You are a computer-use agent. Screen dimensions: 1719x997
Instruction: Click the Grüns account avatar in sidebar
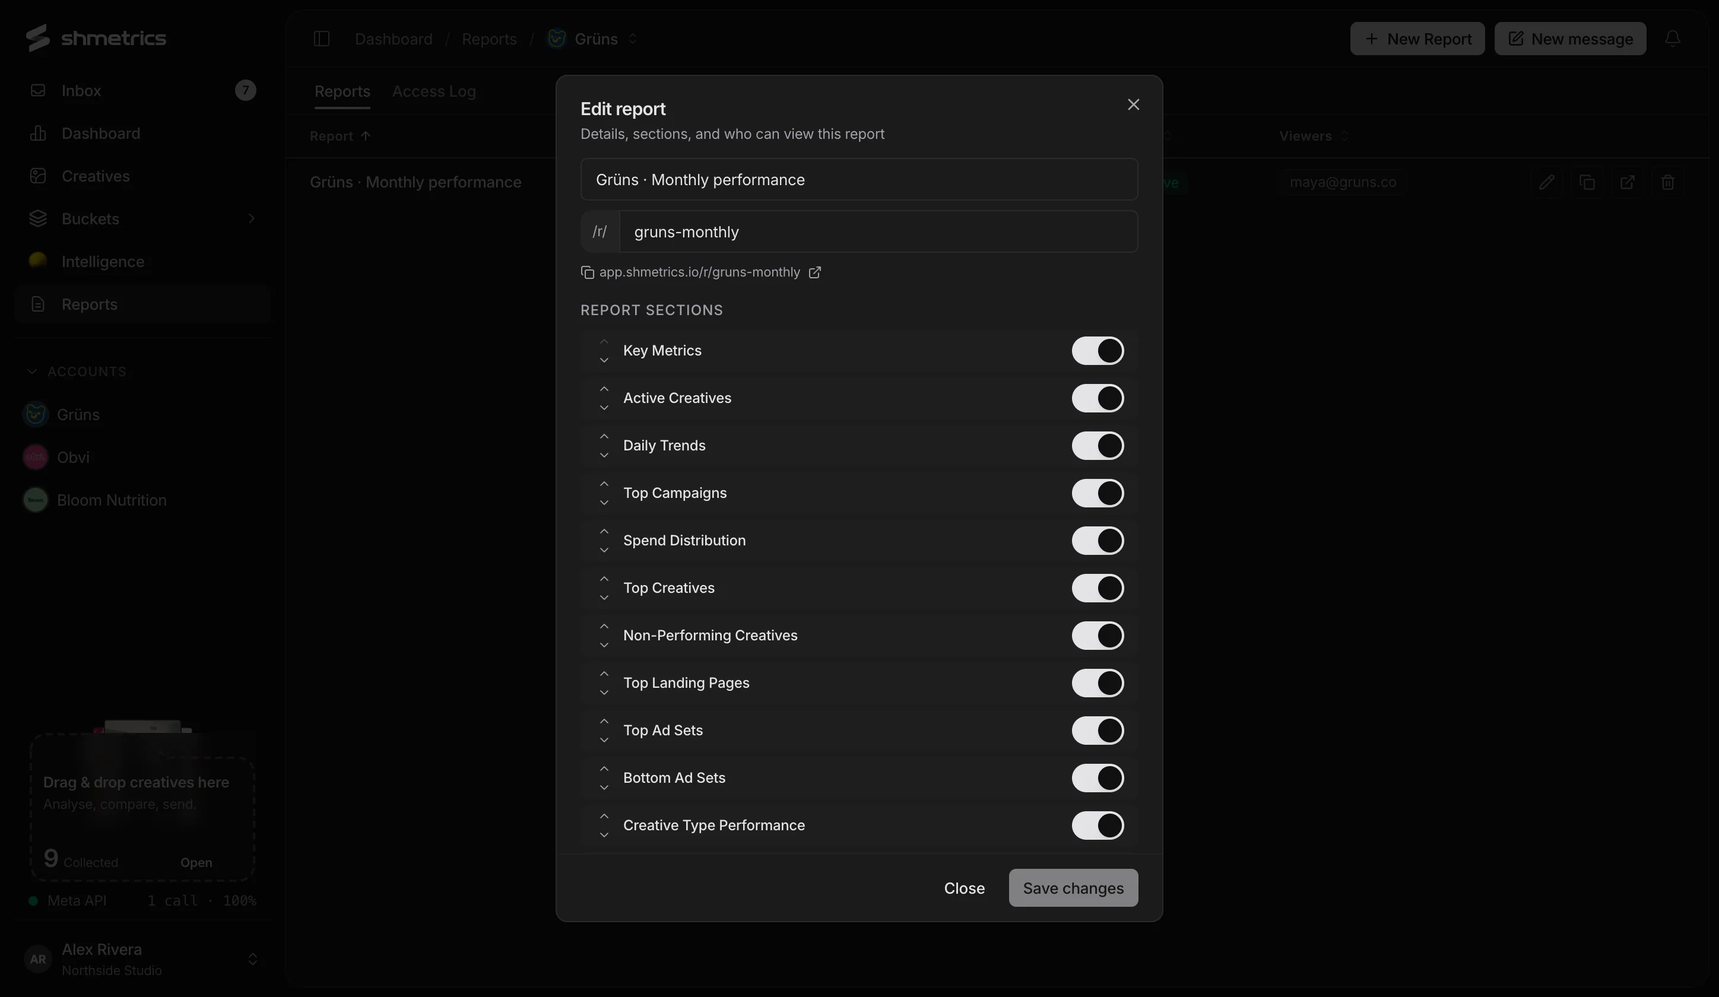tap(36, 414)
